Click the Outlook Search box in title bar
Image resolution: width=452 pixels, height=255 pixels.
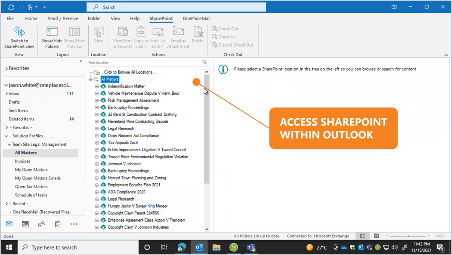[176, 7]
